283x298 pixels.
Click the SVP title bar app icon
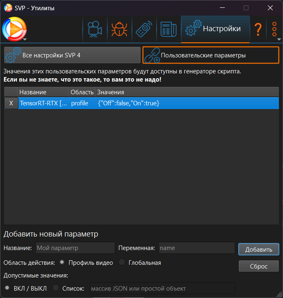click(8, 8)
